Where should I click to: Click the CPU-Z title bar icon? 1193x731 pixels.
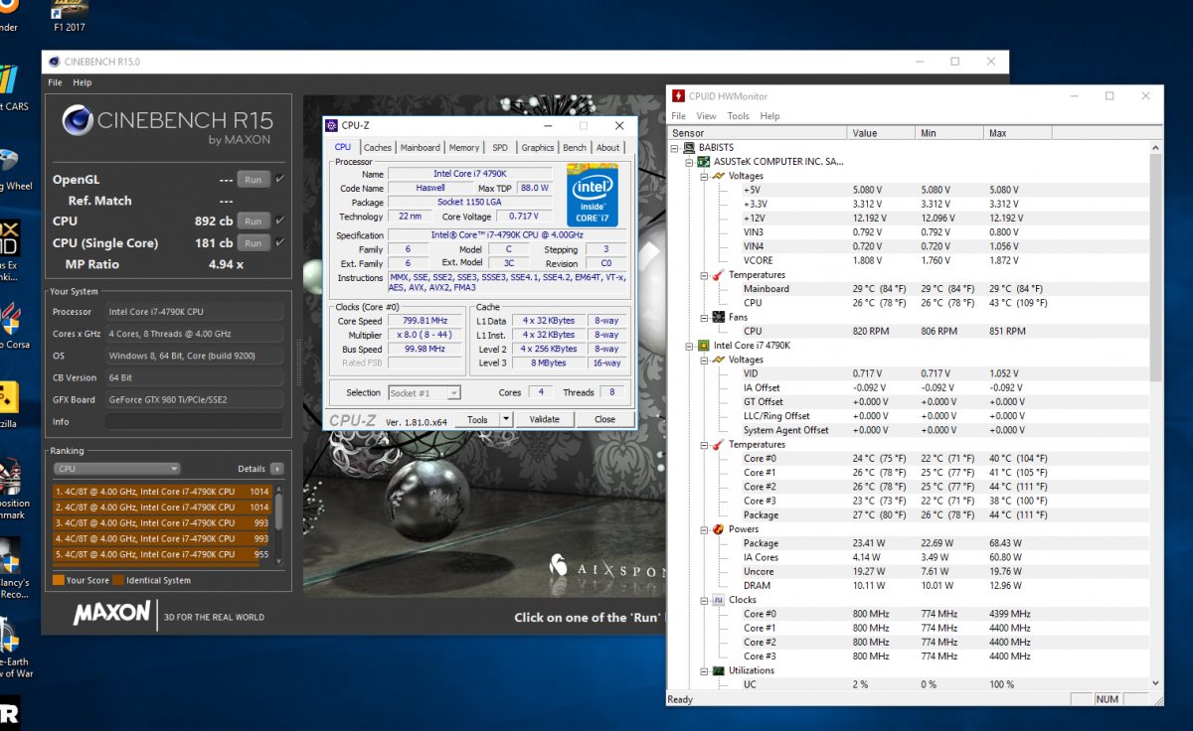coord(332,125)
